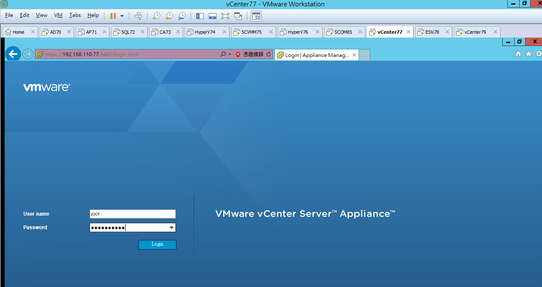Click the vmware logo

coord(47,87)
